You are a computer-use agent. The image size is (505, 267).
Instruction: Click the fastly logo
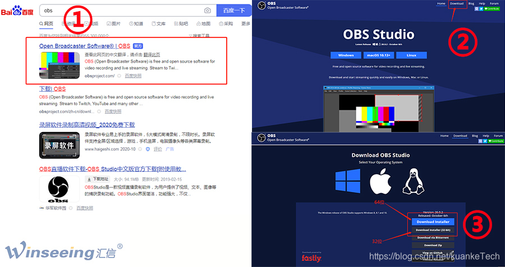[x=311, y=259]
